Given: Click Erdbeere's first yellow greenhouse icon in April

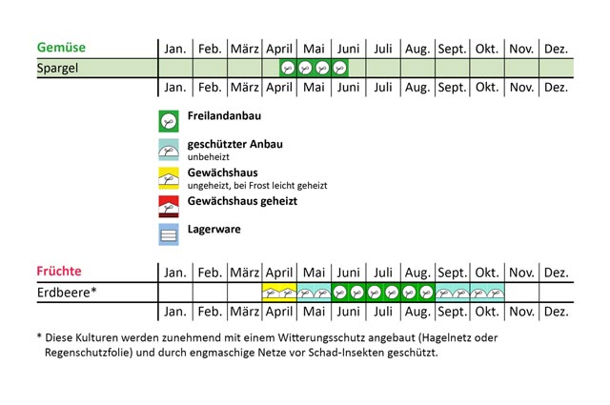Looking at the screenshot, I should tap(271, 293).
